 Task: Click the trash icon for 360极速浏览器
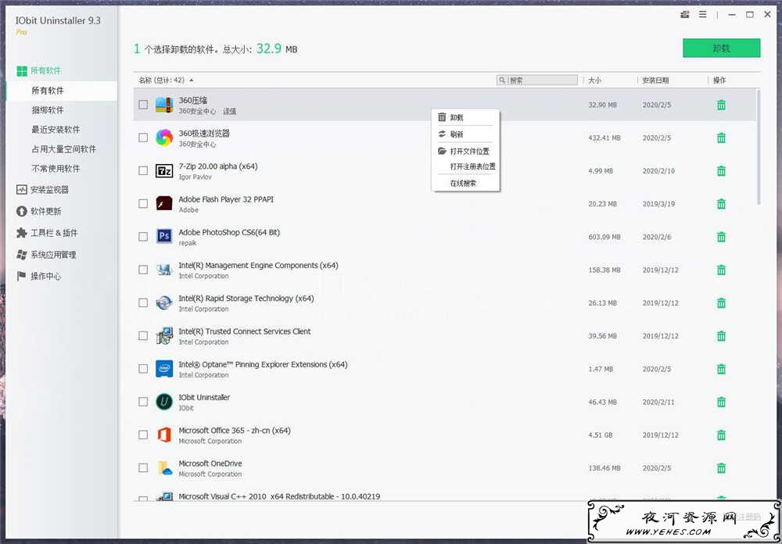coord(721,138)
